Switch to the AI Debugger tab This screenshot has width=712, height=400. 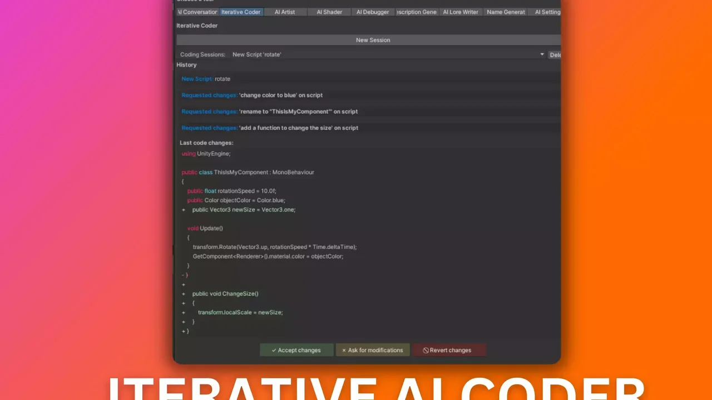[373, 12]
